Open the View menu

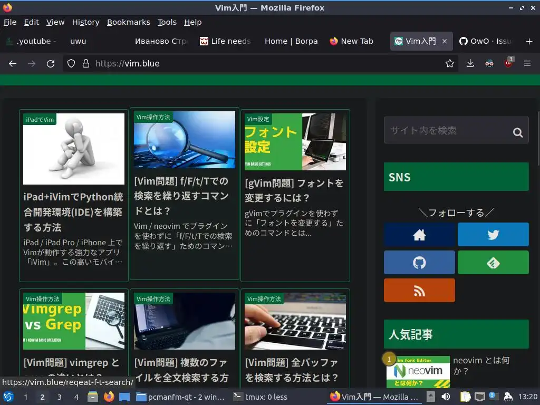click(55, 22)
